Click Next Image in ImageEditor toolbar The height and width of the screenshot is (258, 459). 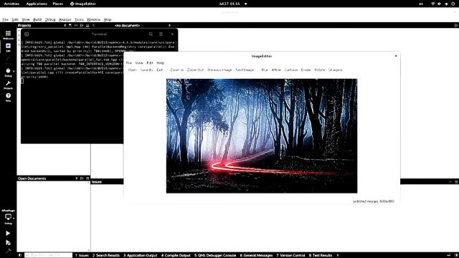[245, 70]
